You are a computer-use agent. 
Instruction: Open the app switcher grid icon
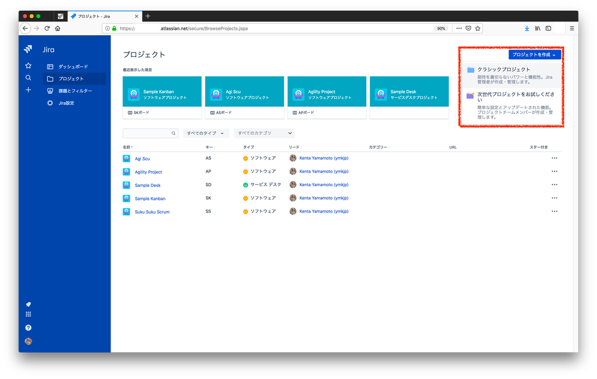coord(28,315)
